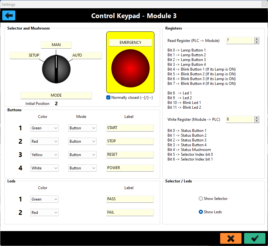Image resolution: width=268 pixels, height=246 pixels.
Task: Close the Settings window
Action: [264, 4]
